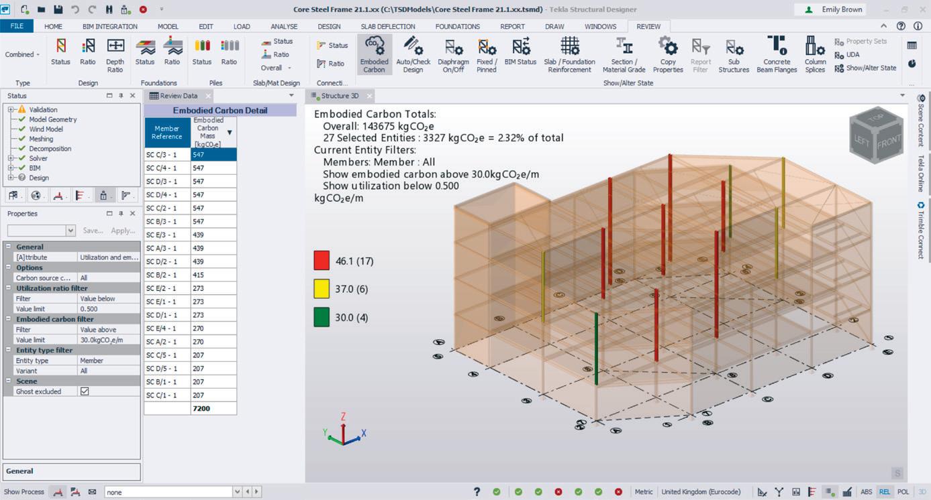The height and width of the screenshot is (500, 931).
Task: Toggle the 3D mode in the status bar
Action: [922, 492]
